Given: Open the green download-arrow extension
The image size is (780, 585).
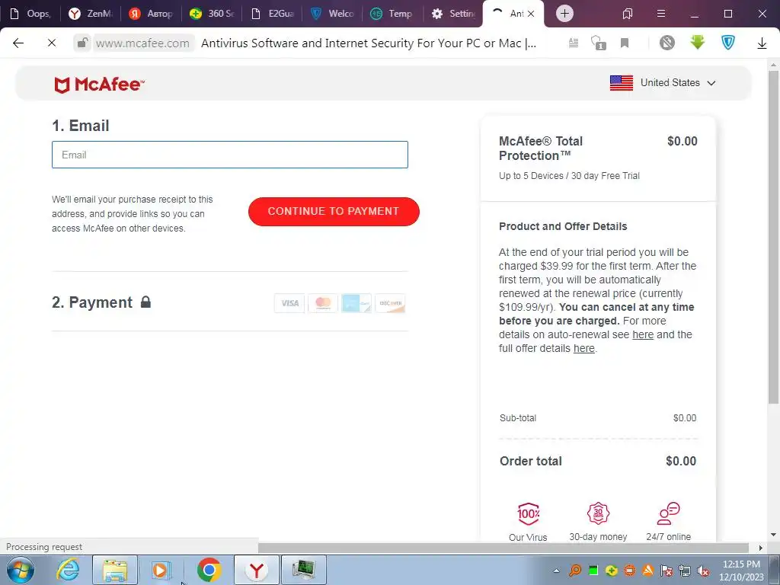Looking at the screenshot, I should click(698, 43).
